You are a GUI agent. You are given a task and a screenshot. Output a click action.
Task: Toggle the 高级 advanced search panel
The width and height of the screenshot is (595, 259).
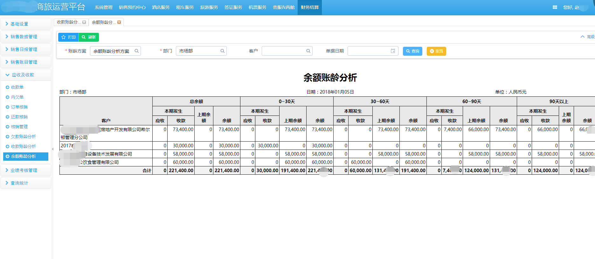[x=587, y=37]
